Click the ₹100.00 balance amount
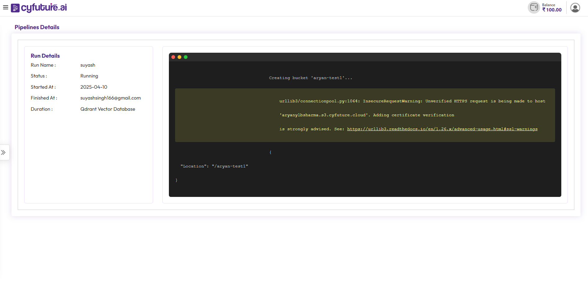588x289 pixels. [x=552, y=10]
